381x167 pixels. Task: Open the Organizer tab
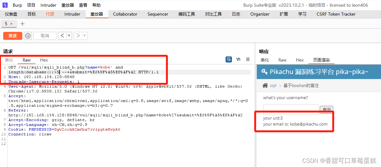(260, 14)
